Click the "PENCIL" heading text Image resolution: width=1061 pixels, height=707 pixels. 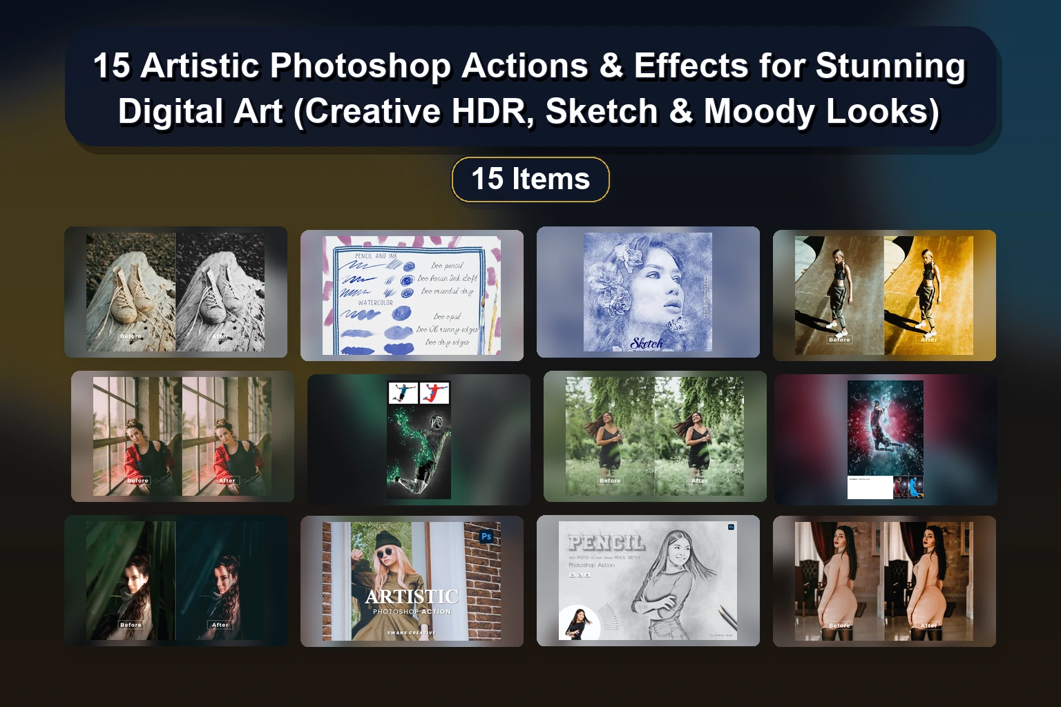[x=606, y=542]
